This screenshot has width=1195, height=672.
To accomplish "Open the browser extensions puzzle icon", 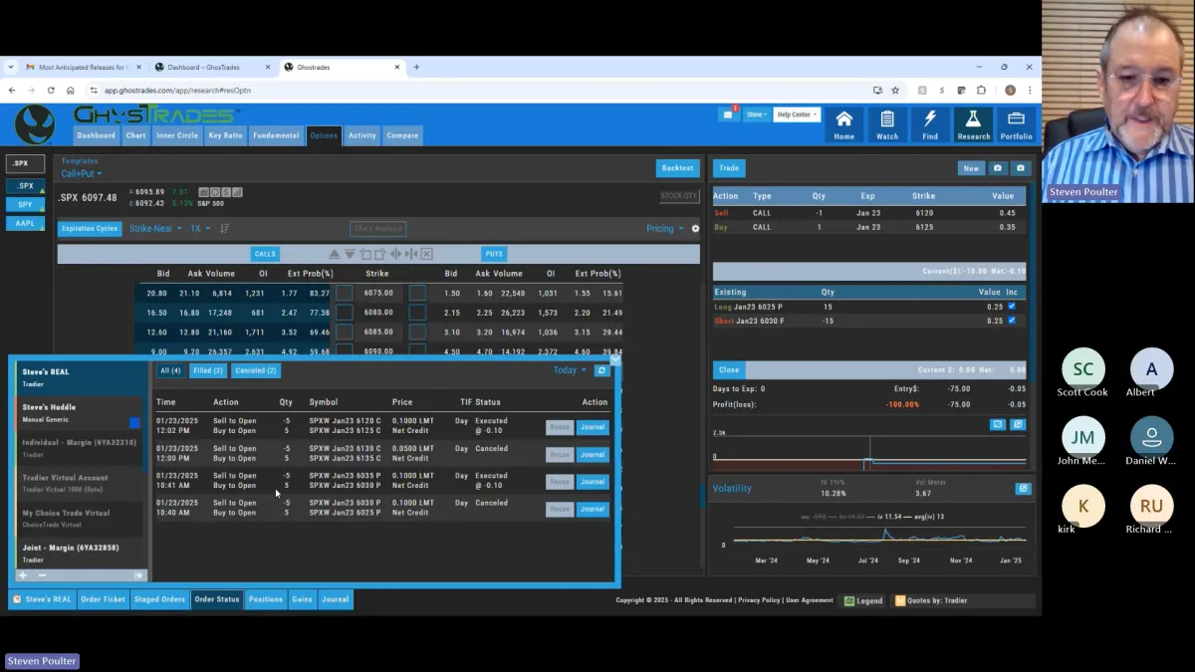I will coord(981,90).
